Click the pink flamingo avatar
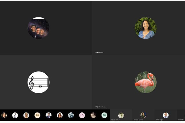 tap(146, 82)
